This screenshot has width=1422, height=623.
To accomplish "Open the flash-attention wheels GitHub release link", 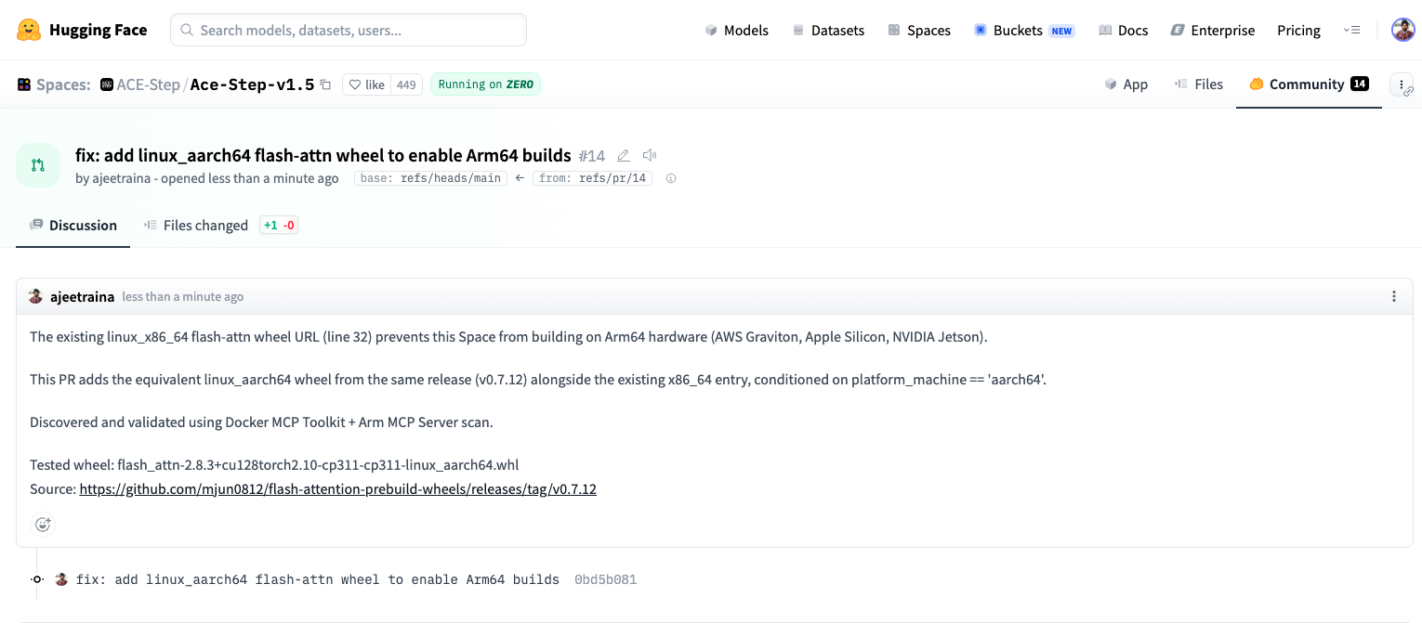I will coord(337,488).
